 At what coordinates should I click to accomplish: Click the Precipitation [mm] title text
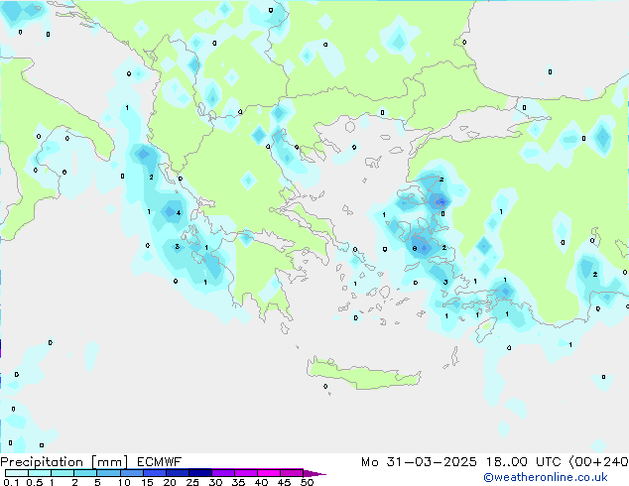point(64,462)
